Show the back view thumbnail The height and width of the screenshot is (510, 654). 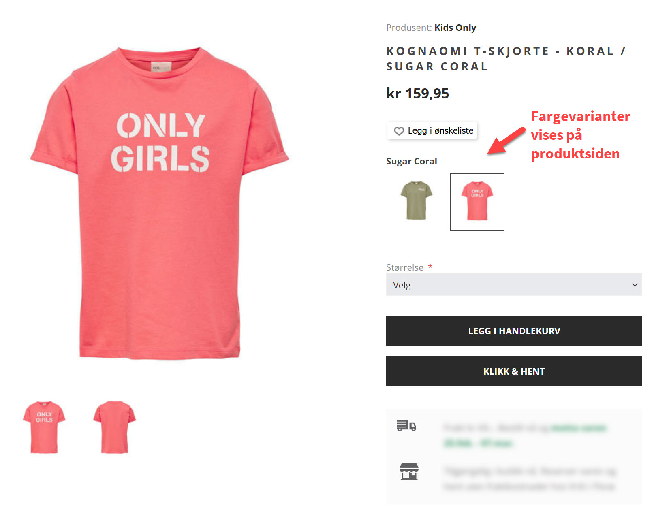115,427
